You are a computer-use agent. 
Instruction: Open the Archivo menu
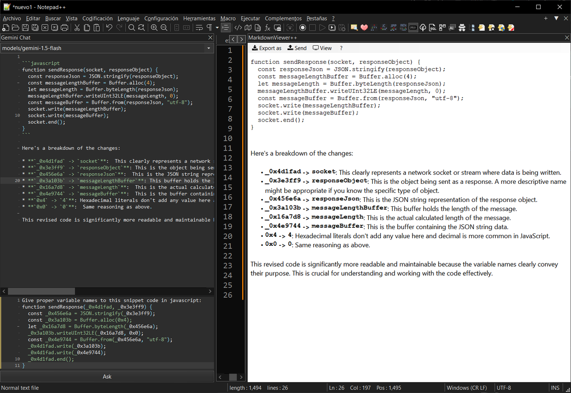[12, 18]
